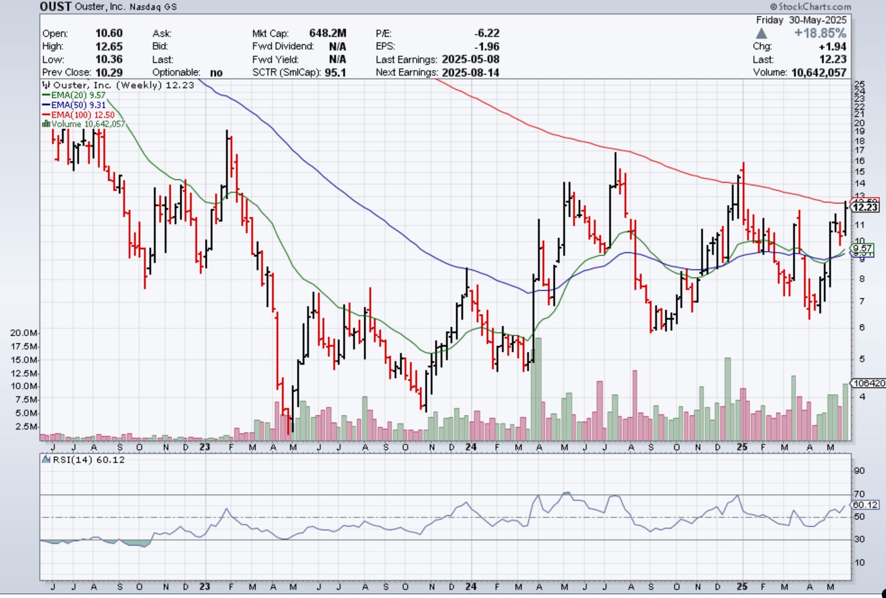Click the 'Ouster, Inc. Nasdaq GS' company title
The width and height of the screenshot is (886, 598).
click(x=126, y=7)
